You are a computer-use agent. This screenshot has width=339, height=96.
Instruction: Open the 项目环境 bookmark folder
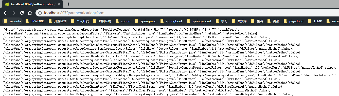click(102, 21)
